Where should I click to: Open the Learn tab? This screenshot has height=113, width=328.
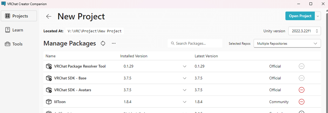(x=19, y=30)
